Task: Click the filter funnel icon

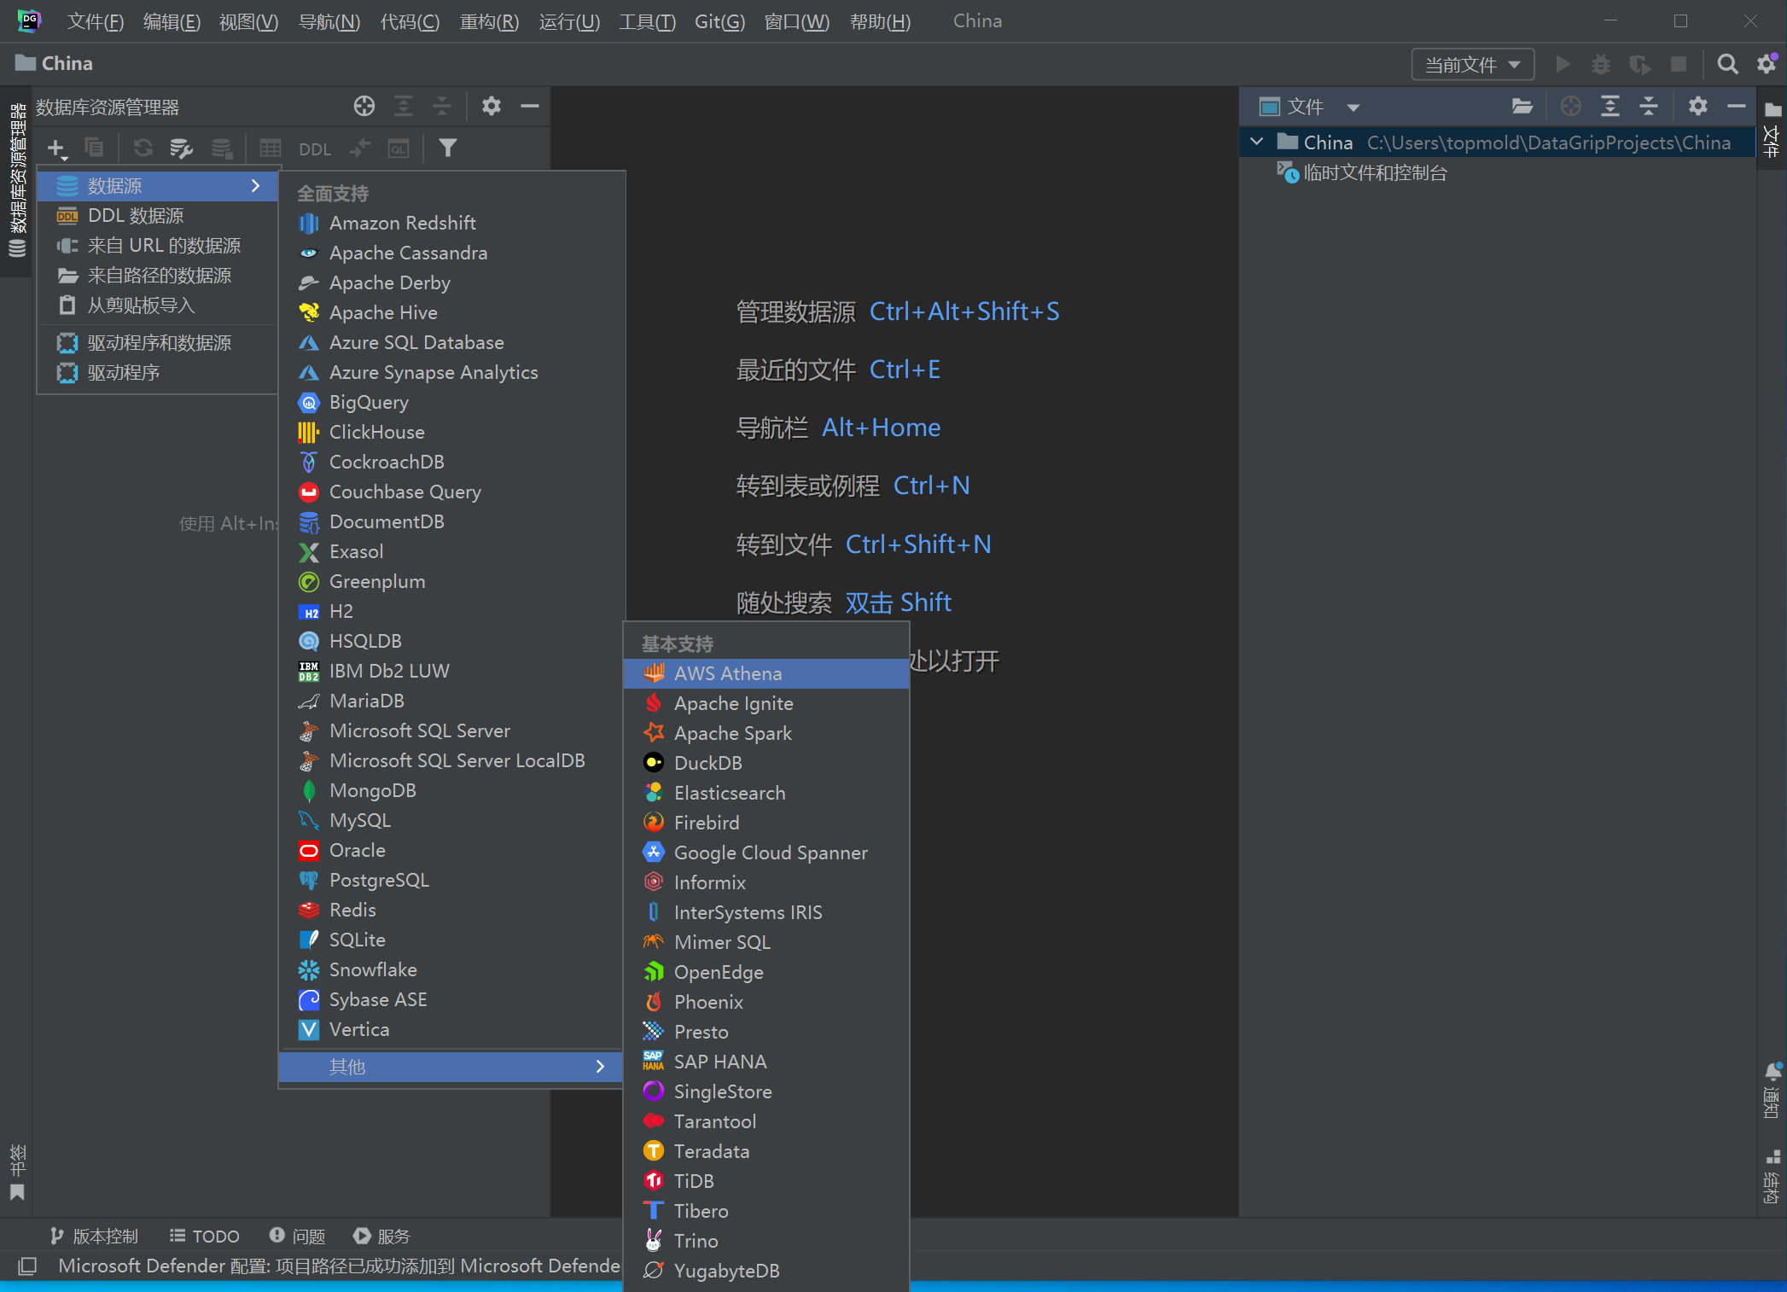Action: 447,148
